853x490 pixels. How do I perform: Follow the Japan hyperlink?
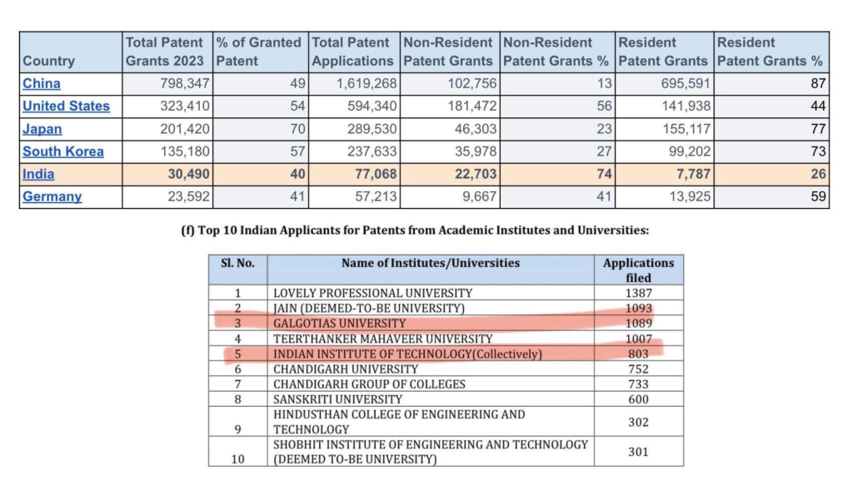point(42,129)
